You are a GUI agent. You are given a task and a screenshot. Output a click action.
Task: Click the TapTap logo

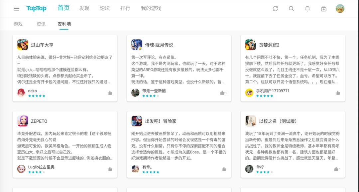point(37,8)
